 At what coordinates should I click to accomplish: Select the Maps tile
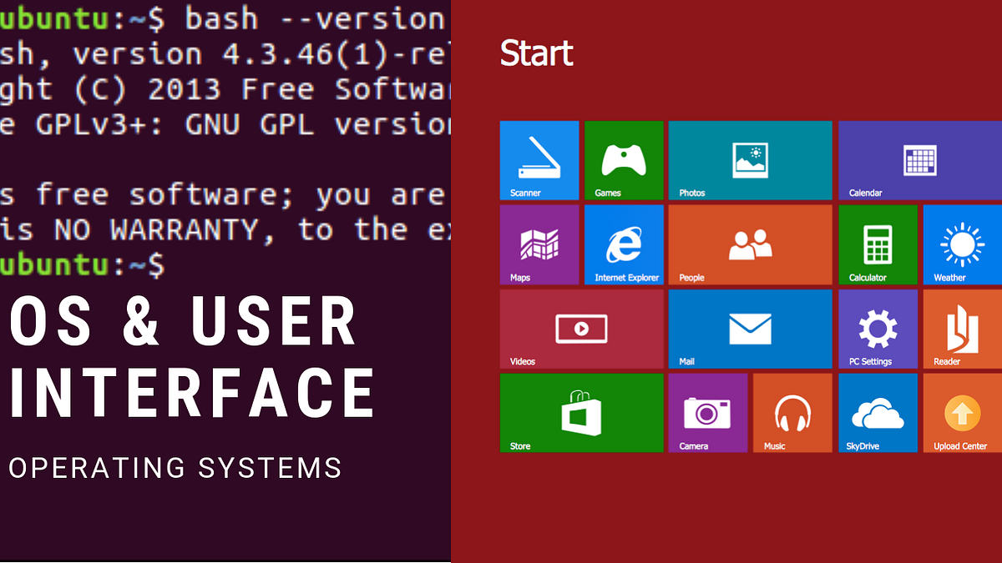click(539, 244)
